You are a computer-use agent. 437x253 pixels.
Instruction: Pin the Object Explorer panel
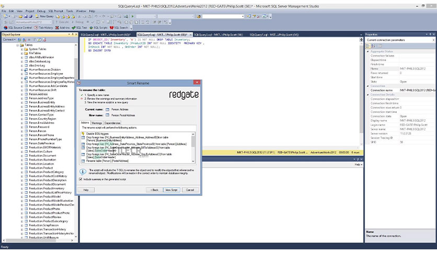pos(73,34)
